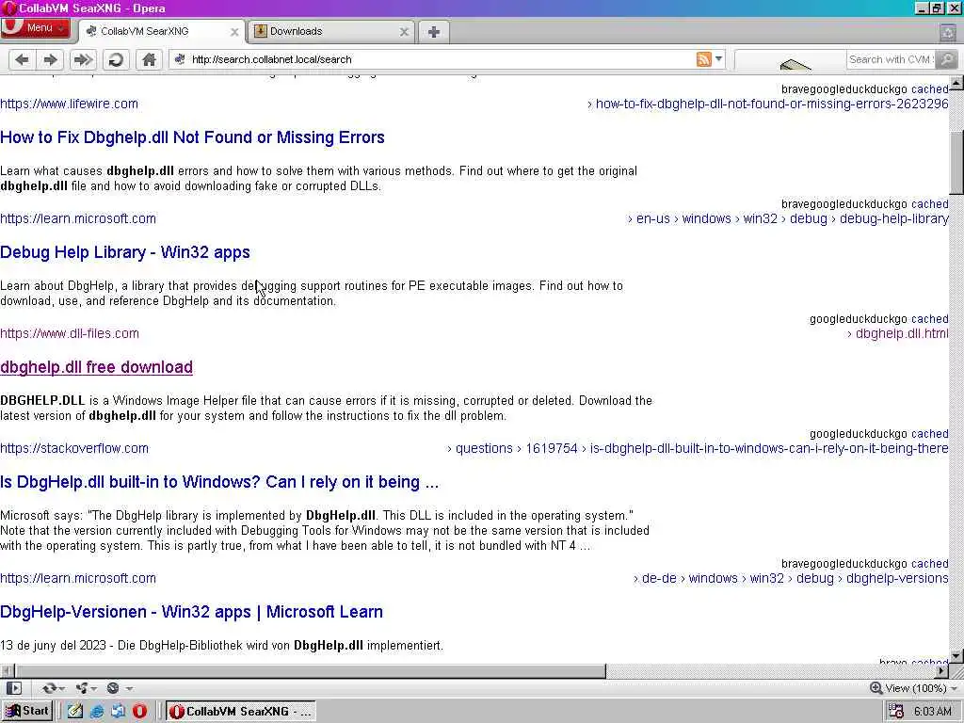Close the CollabVM SearXNG tab

[234, 32]
